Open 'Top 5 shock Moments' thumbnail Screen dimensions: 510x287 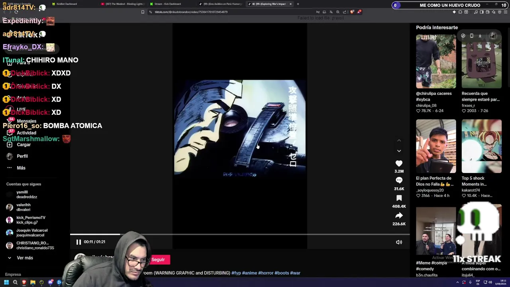pyautogui.click(x=481, y=146)
